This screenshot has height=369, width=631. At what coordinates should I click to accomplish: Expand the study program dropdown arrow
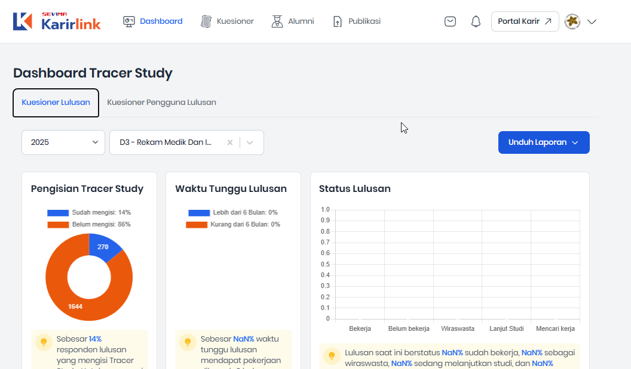[250, 142]
